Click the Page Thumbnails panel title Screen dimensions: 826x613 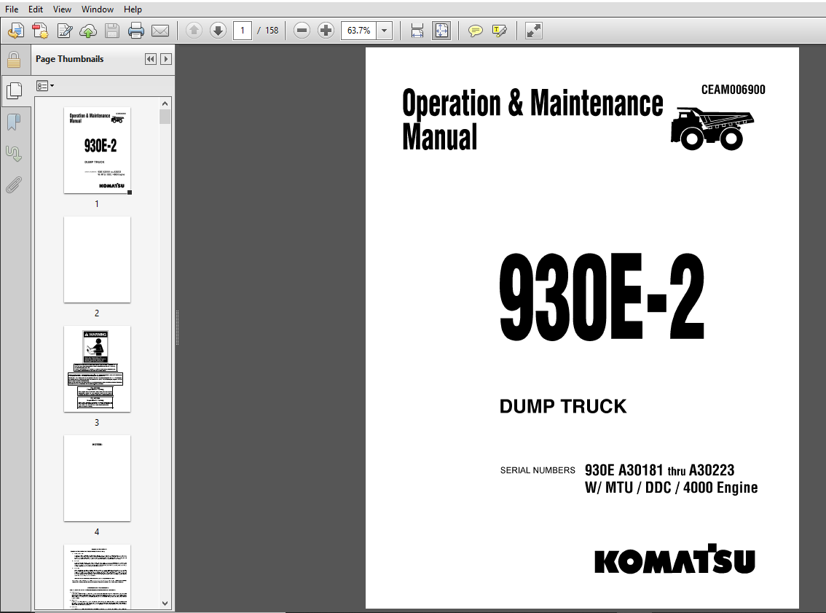(69, 59)
